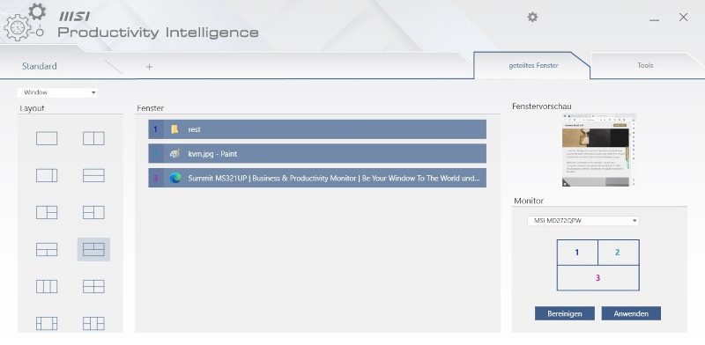The width and height of the screenshot is (705, 345).
Task: Click the Bereinigen button
Action: (x=565, y=313)
